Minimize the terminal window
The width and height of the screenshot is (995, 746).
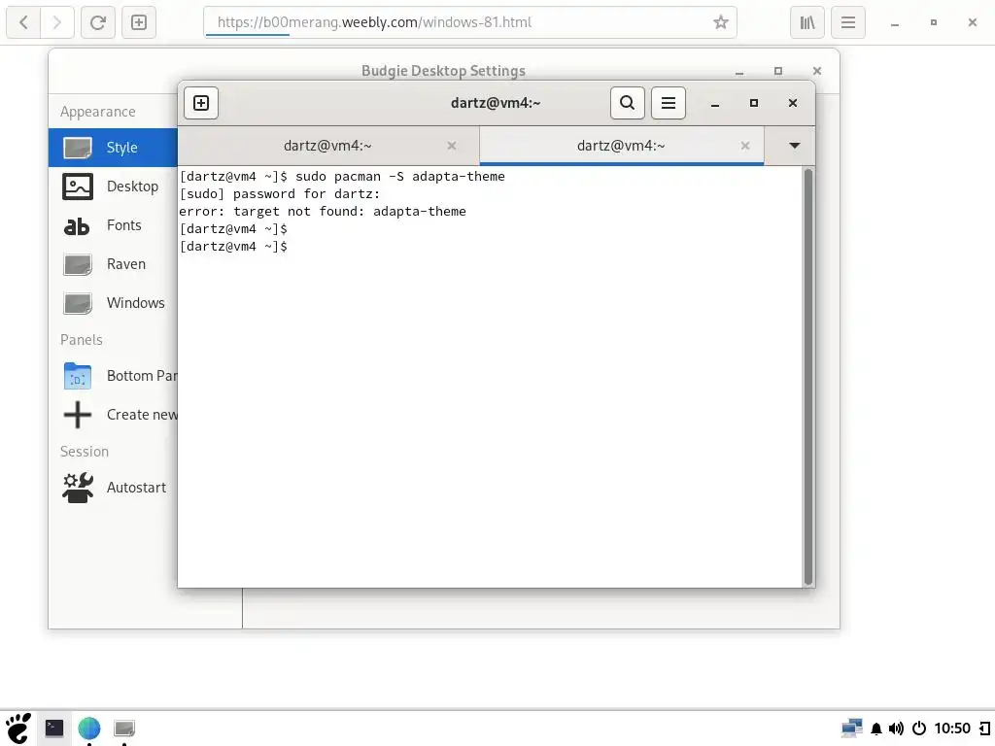coord(715,103)
